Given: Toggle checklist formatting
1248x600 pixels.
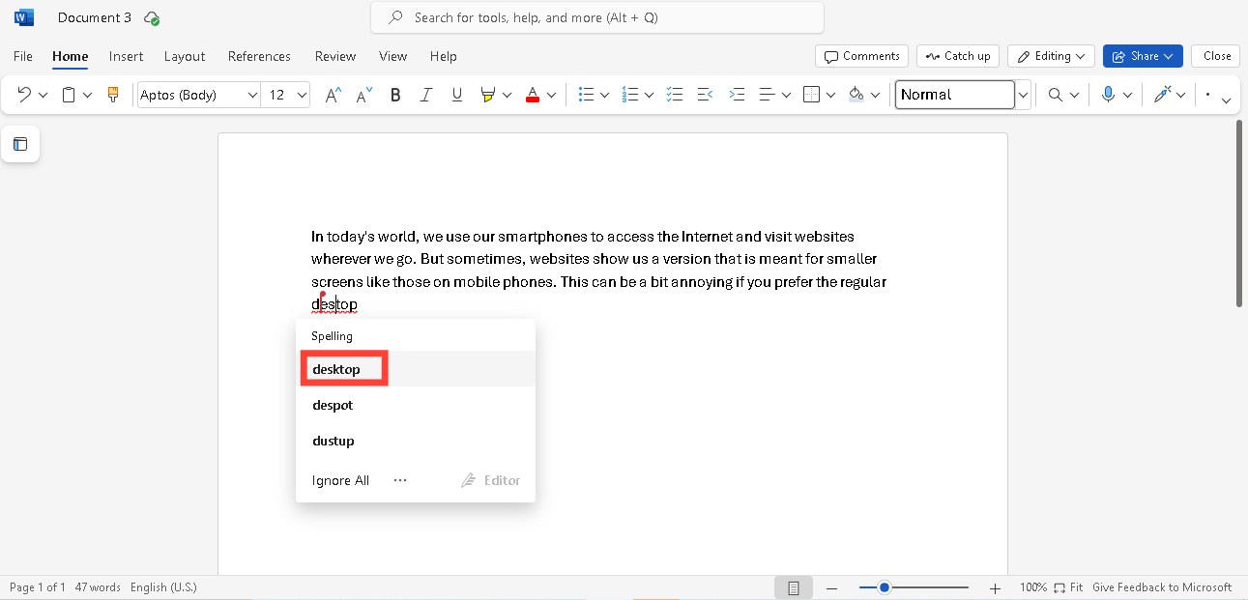Looking at the screenshot, I should pyautogui.click(x=674, y=94).
